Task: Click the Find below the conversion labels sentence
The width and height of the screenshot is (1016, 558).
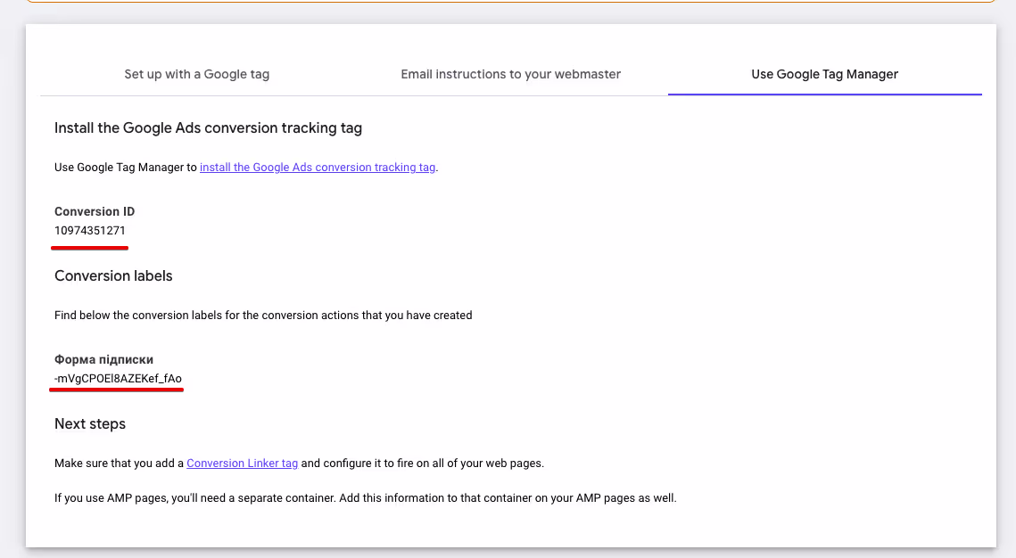Action: pos(263,316)
